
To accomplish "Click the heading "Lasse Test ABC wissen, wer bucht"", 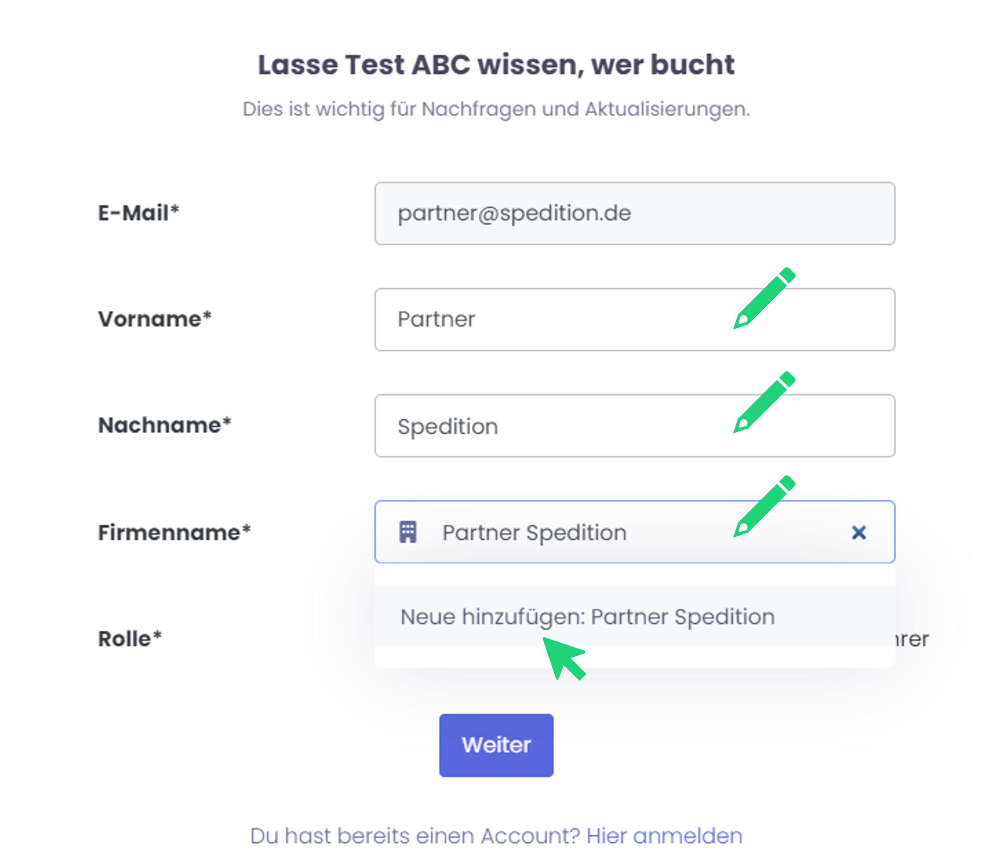I will point(496,65).
